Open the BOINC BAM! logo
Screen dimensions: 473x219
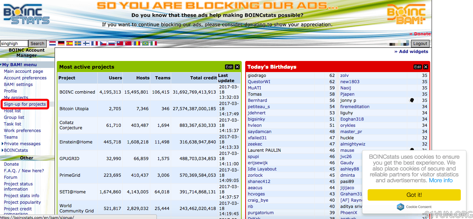pyautogui.click(x=406, y=14)
